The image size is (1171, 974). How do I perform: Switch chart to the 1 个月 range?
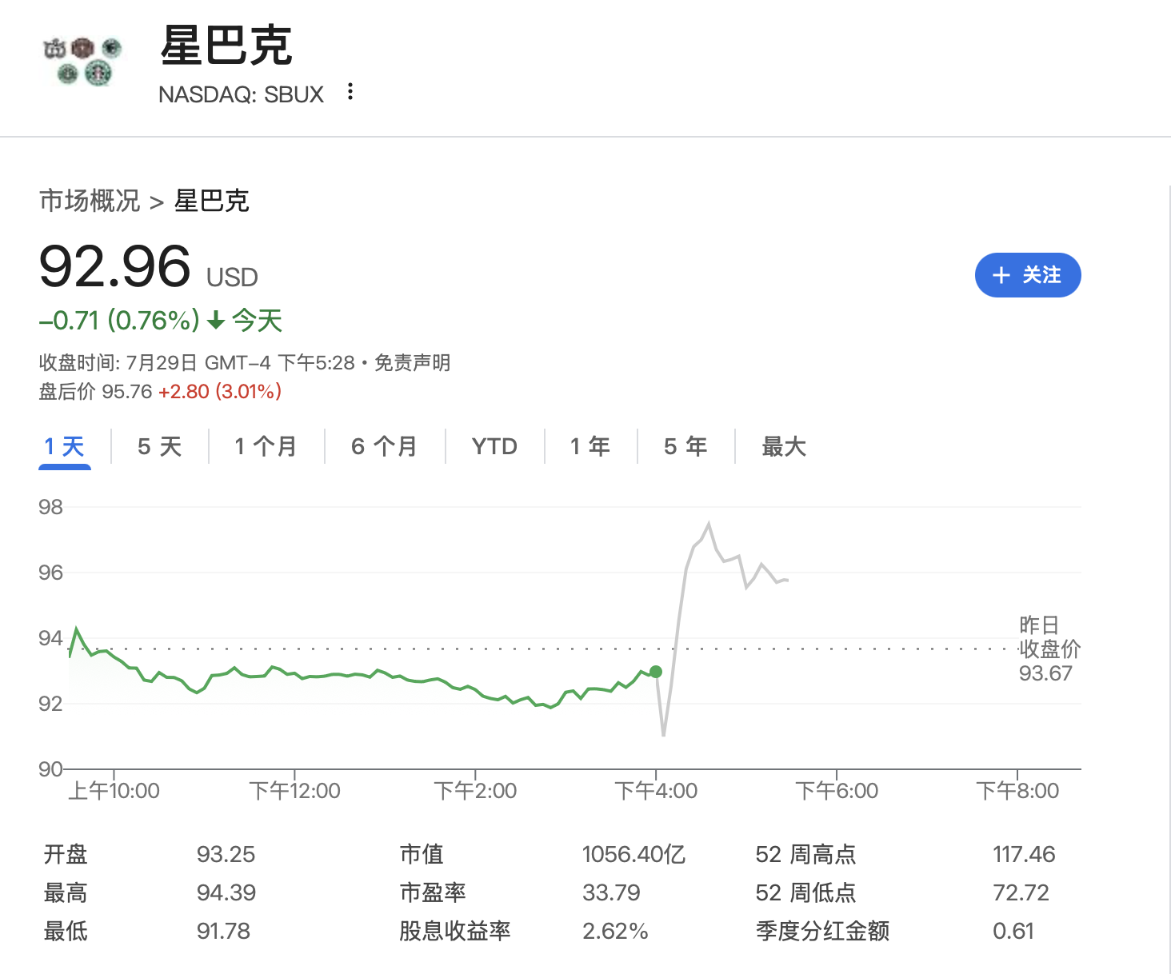click(x=266, y=446)
